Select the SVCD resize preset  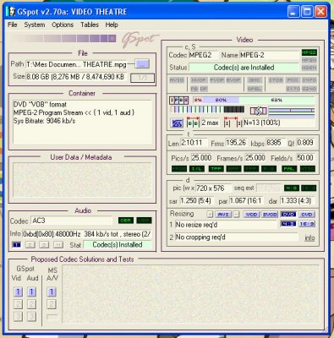(270, 215)
